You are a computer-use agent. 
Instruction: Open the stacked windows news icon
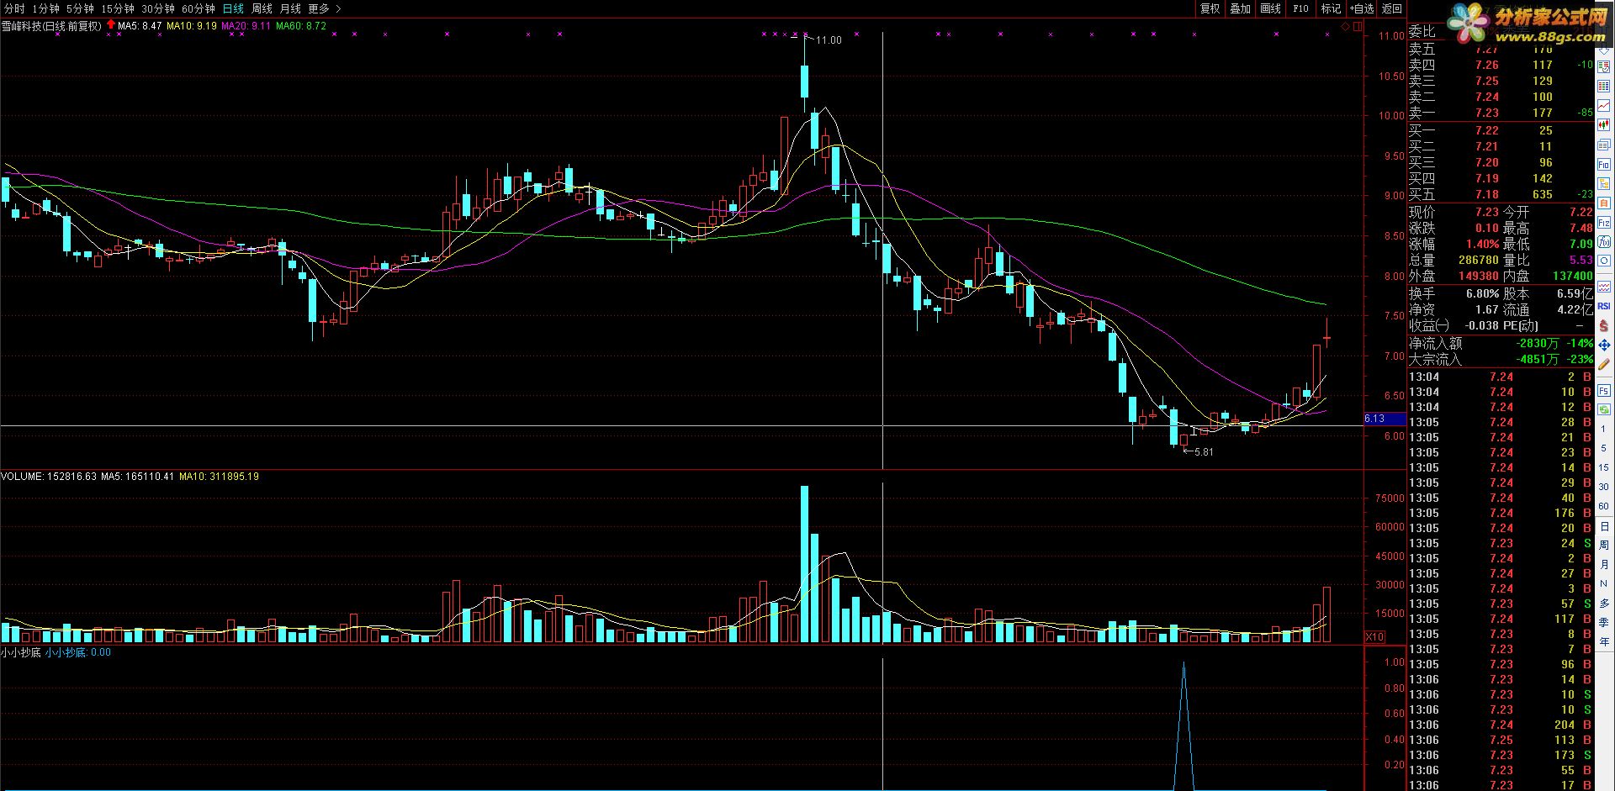click(x=1604, y=145)
